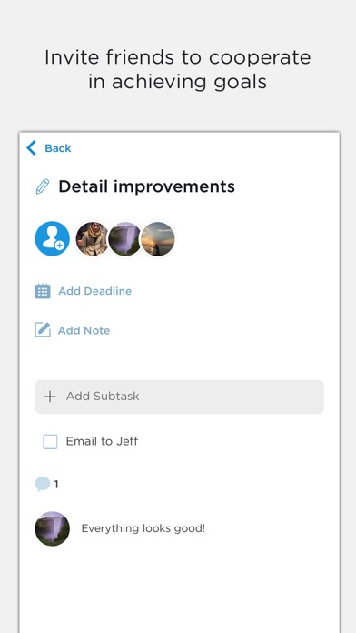Click the calendar deadline icon
The height and width of the screenshot is (633, 356).
(x=43, y=291)
